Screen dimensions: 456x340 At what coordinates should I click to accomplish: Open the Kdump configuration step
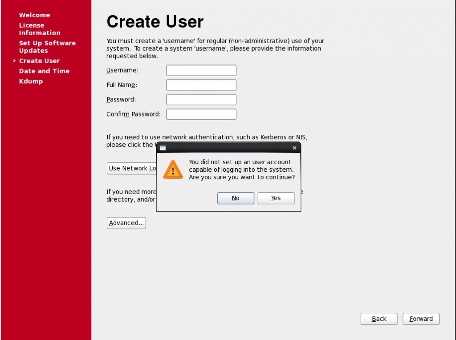pyautogui.click(x=31, y=81)
